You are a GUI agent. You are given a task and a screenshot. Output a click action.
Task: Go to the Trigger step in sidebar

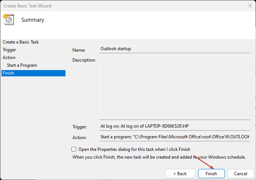tap(9, 50)
